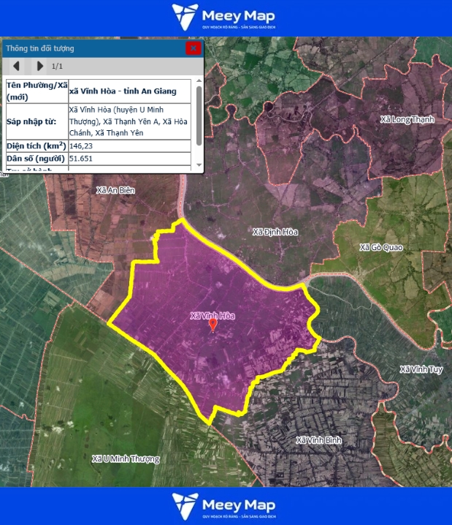
Task: Click the previous record arrow in info panel
Action: click(16, 66)
